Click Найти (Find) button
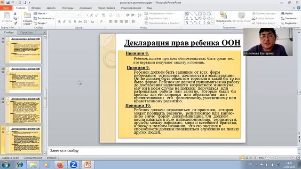The image size is (301, 169). 287,14
